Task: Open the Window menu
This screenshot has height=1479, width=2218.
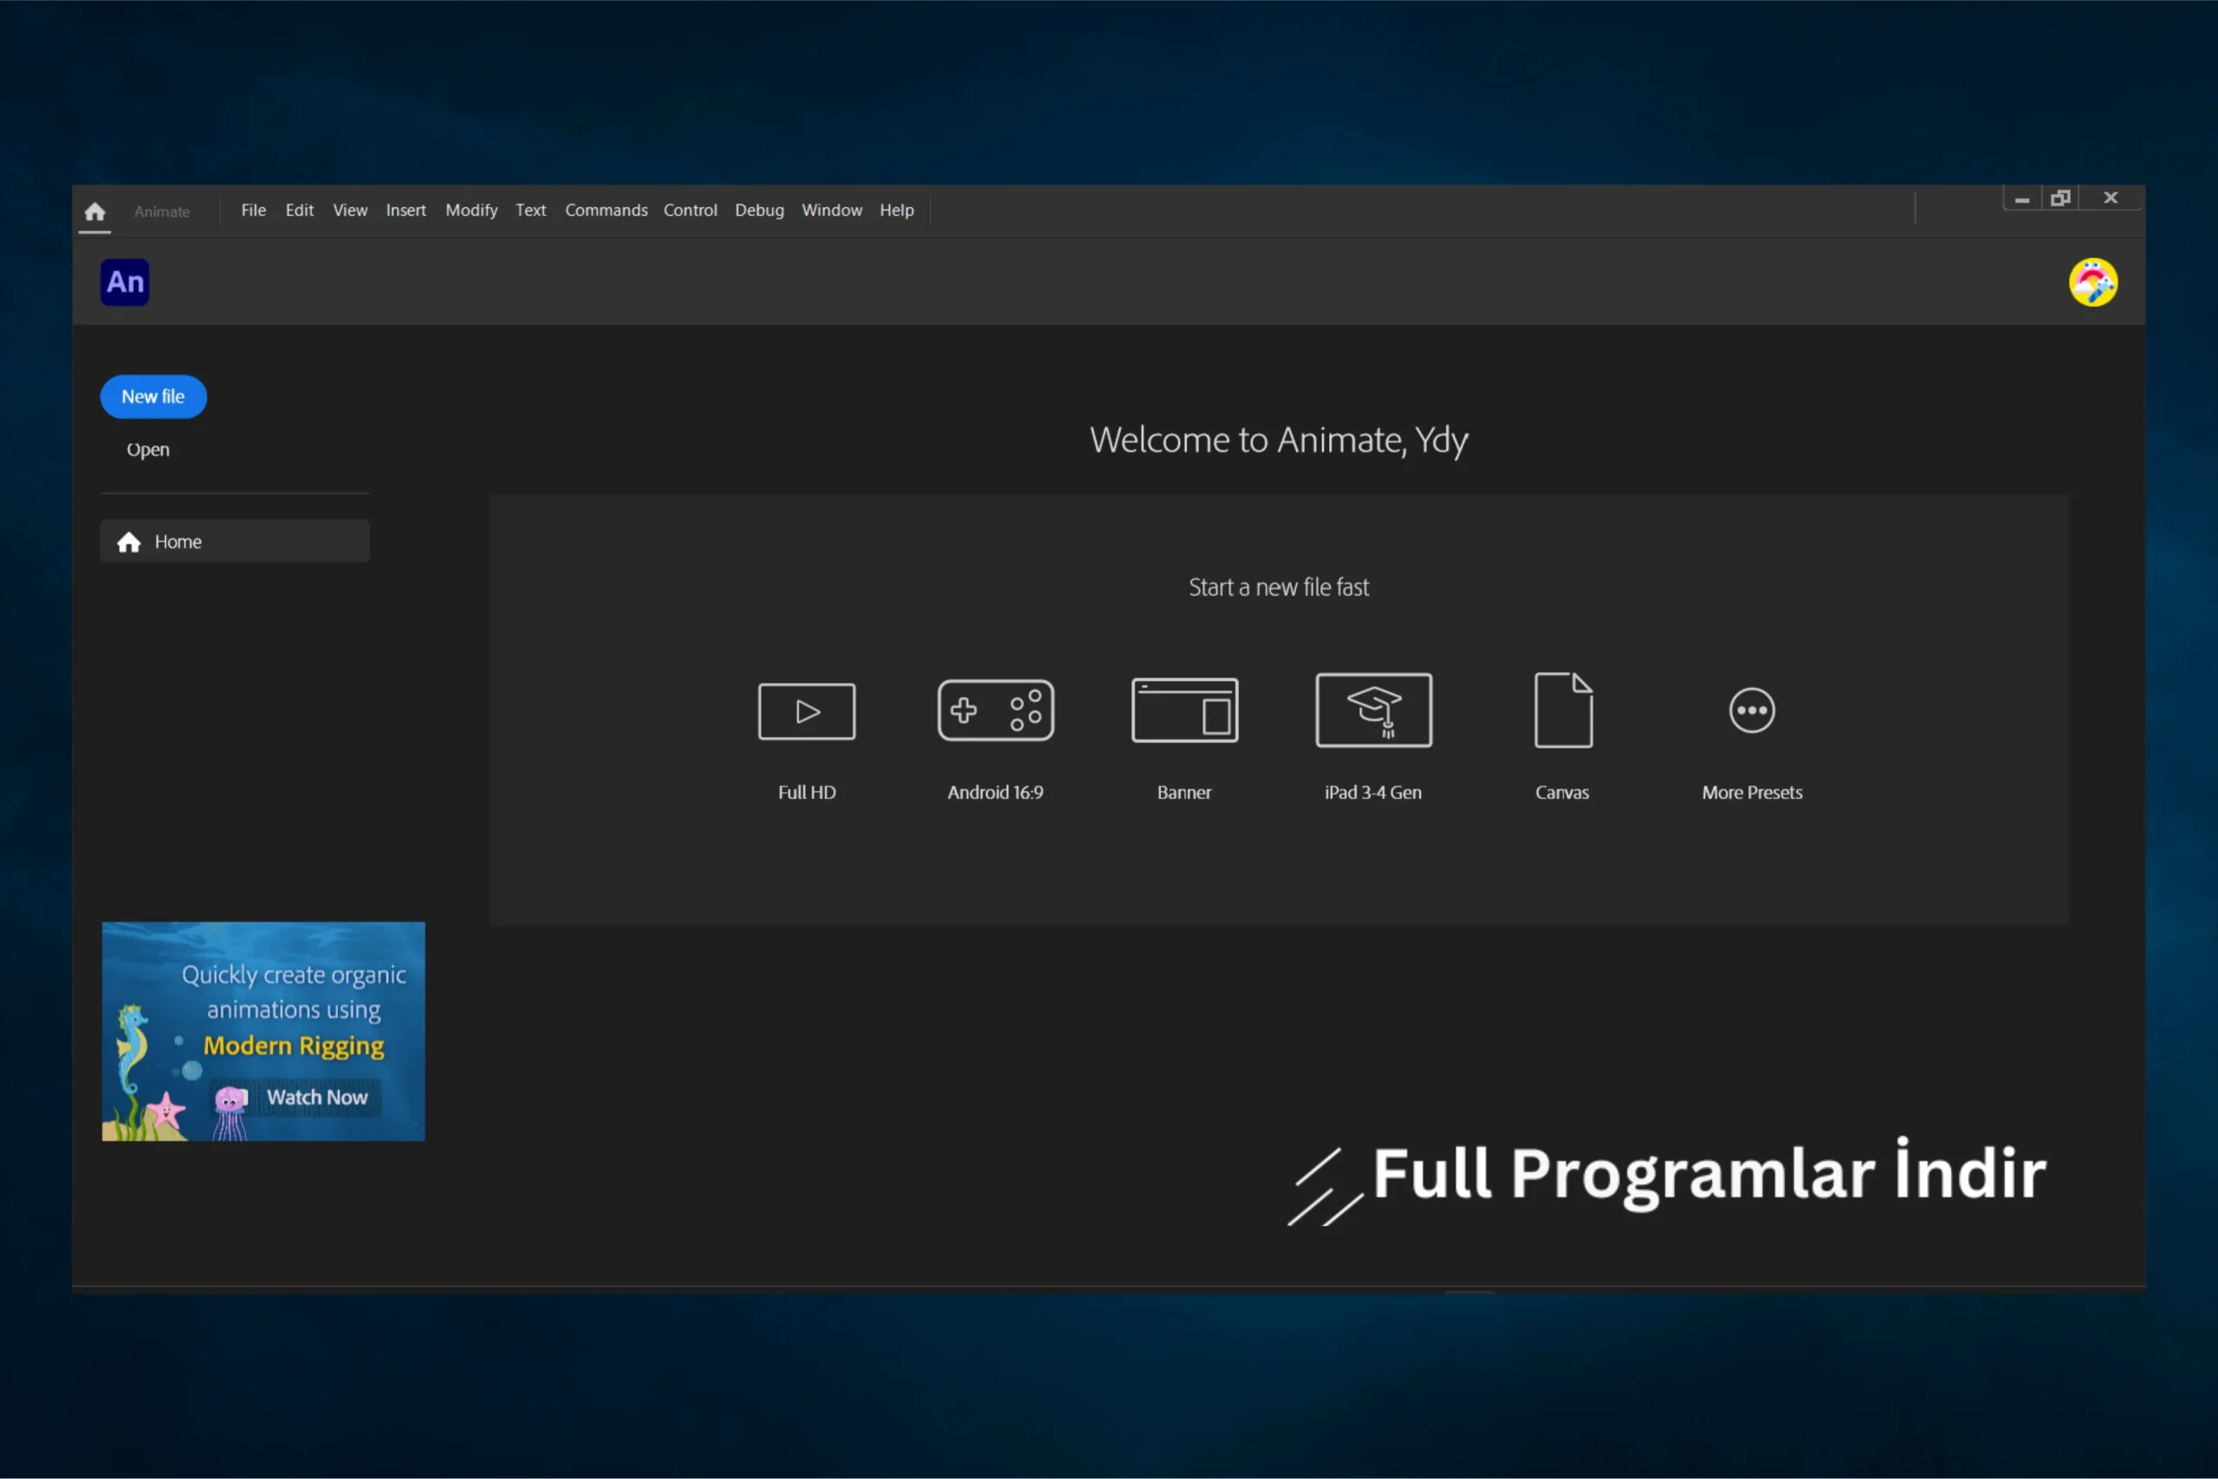Action: click(831, 211)
